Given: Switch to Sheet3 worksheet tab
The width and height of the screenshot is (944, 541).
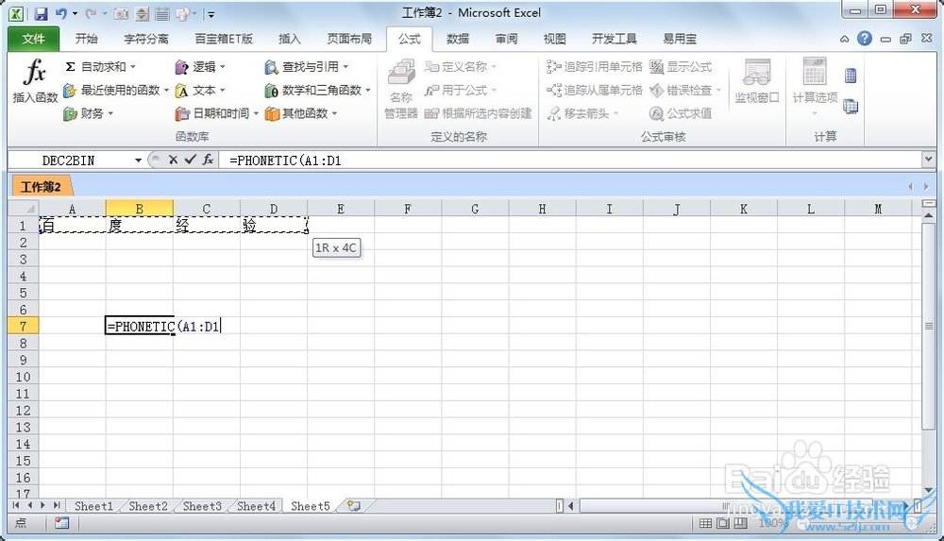Looking at the screenshot, I should click(x=202, y=506).
